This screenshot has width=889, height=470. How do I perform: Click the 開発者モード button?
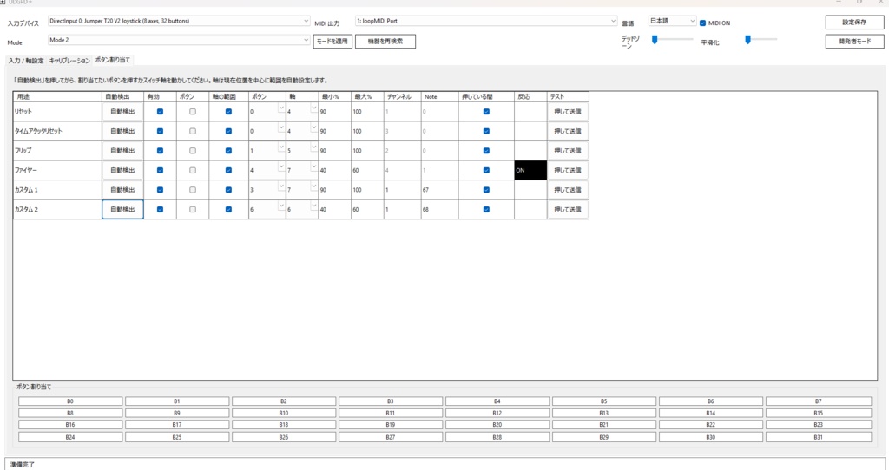click(854, 42)
